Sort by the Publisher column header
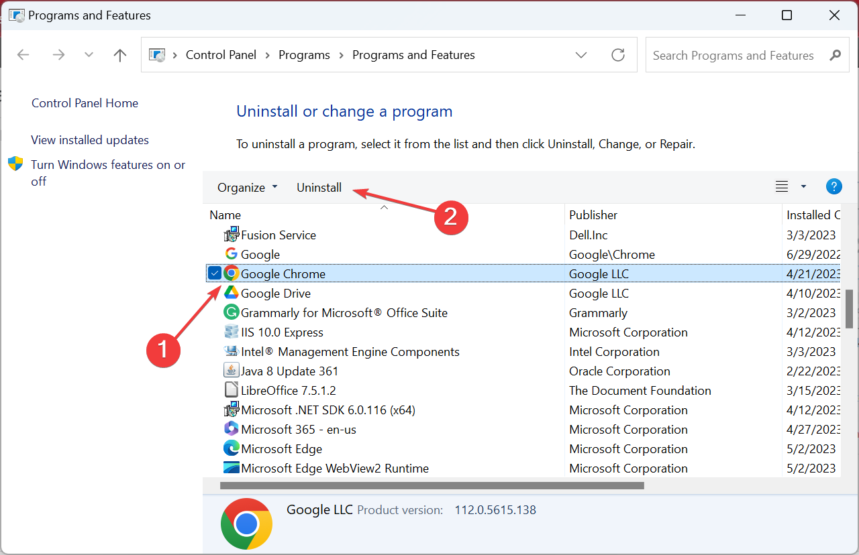859x555 pixels. 593,214
